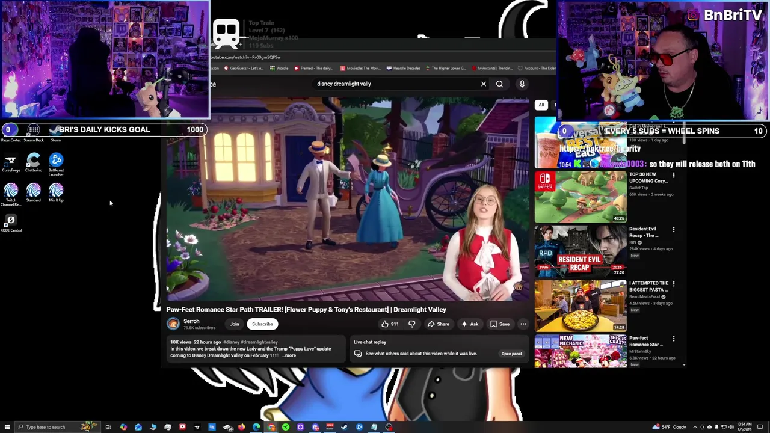Click the #disney hashtag in description
The height and width of the screenshot is (433, 770).
(232, 342)
